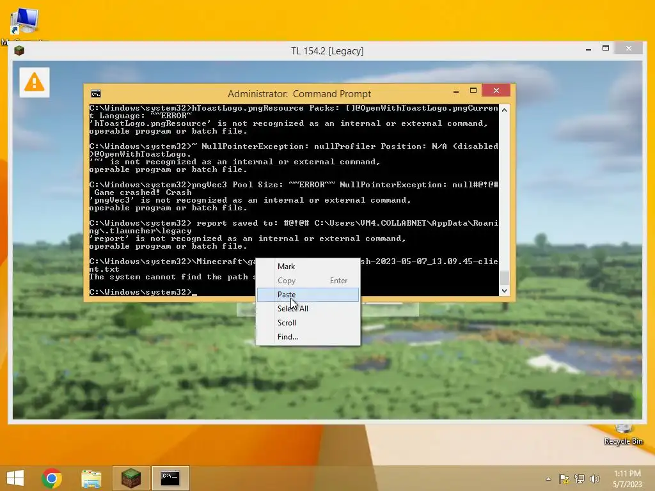
Task: Open the Windows Start button
Action: coord(15,478)
